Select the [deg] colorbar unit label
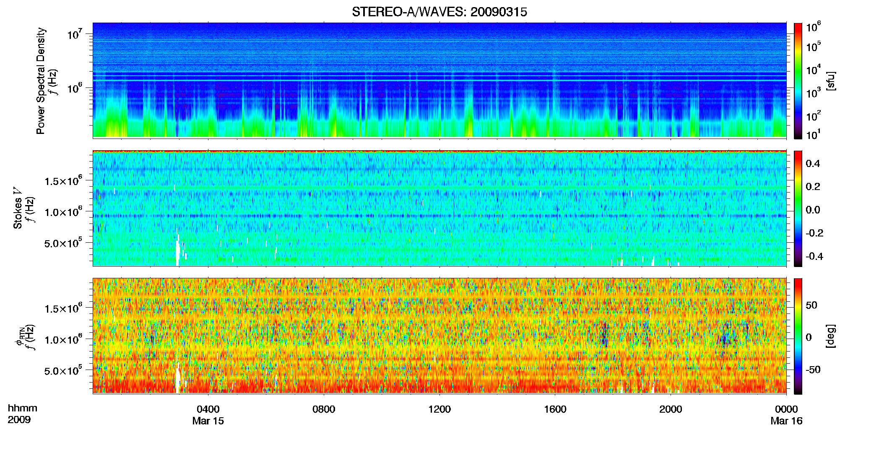Screen dimensions: 879x452 830,336
